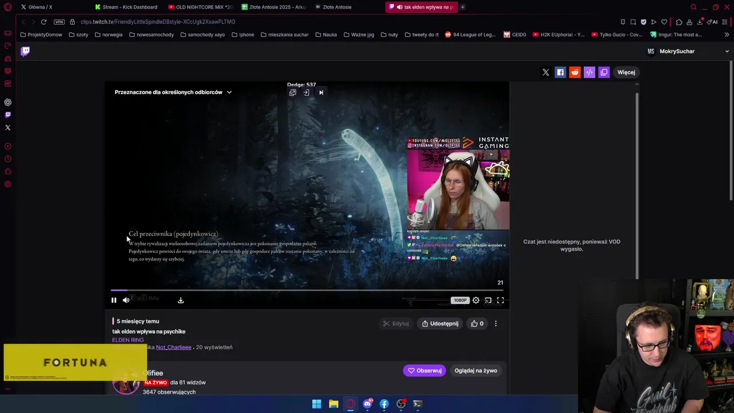The image size is (734, 413).
Task: Change the 1080P quality setting
Action: click(x=460, y=300)
